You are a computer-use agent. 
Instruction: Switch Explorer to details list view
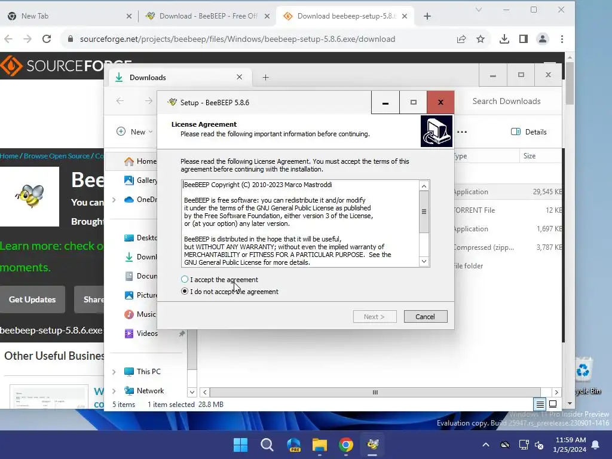tap(540, 405)
